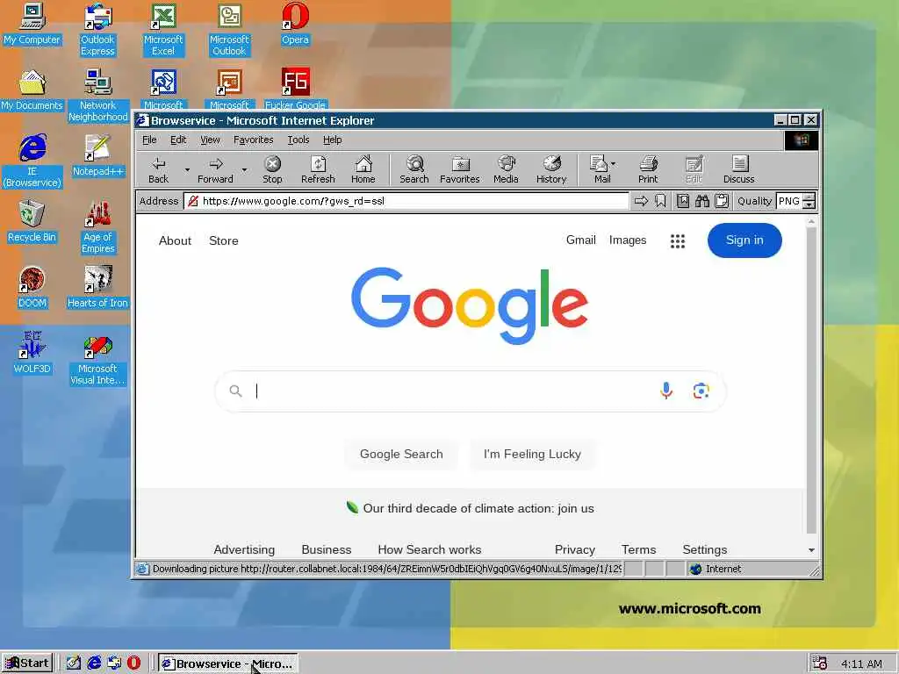Screen dimensions: 899x674
Task: Show browsing History from the toolbar
Action: [551, 169]
